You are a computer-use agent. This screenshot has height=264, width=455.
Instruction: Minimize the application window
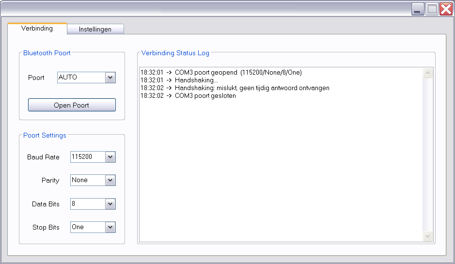[x=418, y=9]
